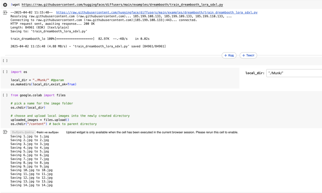The width and height of the screenshot is (322, 193).
Task: Click the URL in the wget command
Action: (122, 5)
